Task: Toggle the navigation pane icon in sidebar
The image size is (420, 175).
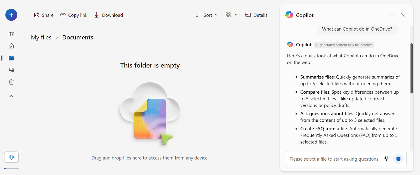Action: tap(11, 34)
